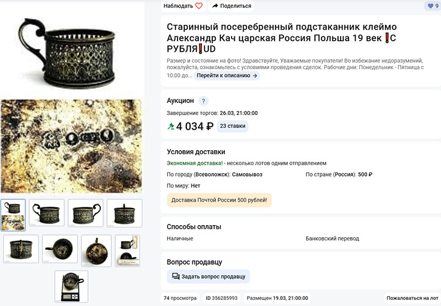Open the 23 ставки bid history
This screenshot has height=306, width=441.
(x=233, y=126)
